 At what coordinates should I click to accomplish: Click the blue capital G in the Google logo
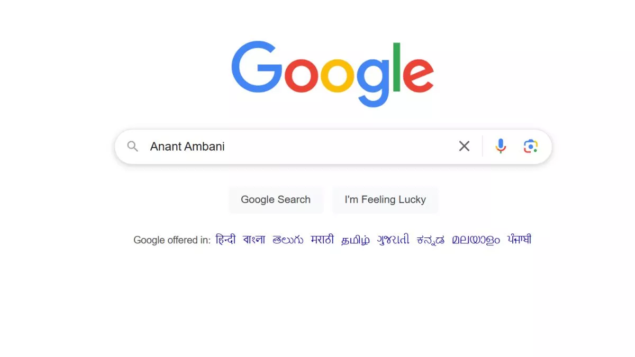[x=257, y=67]
